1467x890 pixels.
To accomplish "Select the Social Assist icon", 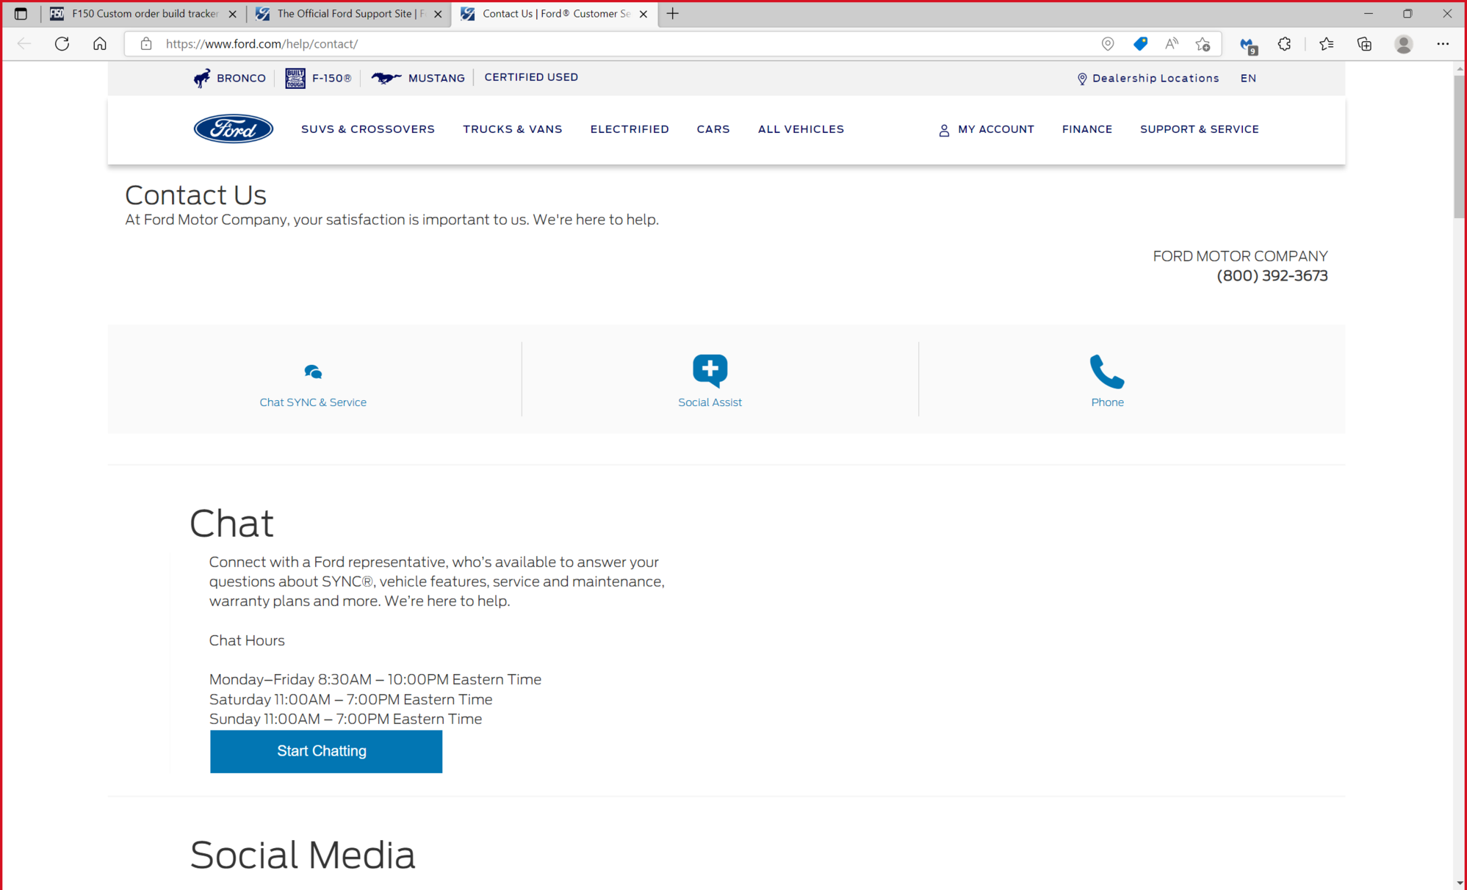I will tap(709, 369).
